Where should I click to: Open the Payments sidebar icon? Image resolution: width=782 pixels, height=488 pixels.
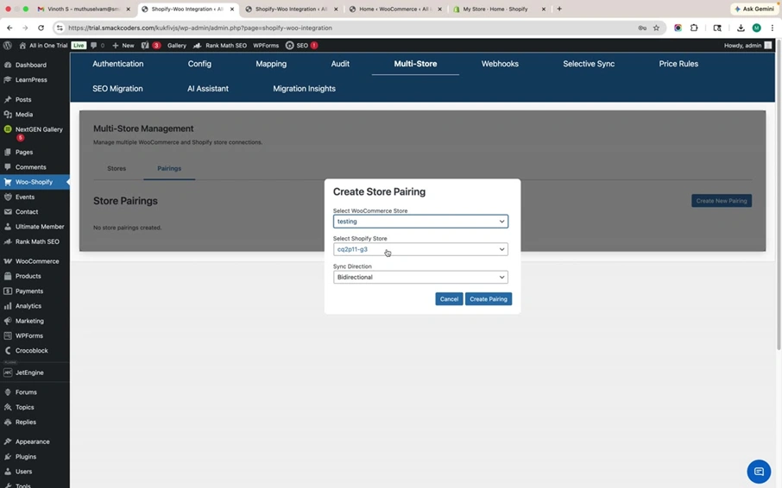tap(8, 291)
